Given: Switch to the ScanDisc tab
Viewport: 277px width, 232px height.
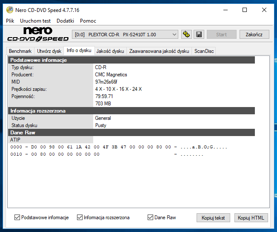Looking at the screenshot, I should click(x=204, y=51).
